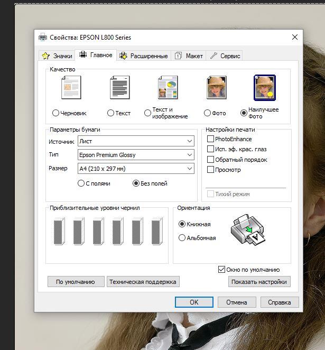This screenshot has width=325, height=350.
Task: Toggle the Обратный порядок checkbox
Action: click(210, 159)
